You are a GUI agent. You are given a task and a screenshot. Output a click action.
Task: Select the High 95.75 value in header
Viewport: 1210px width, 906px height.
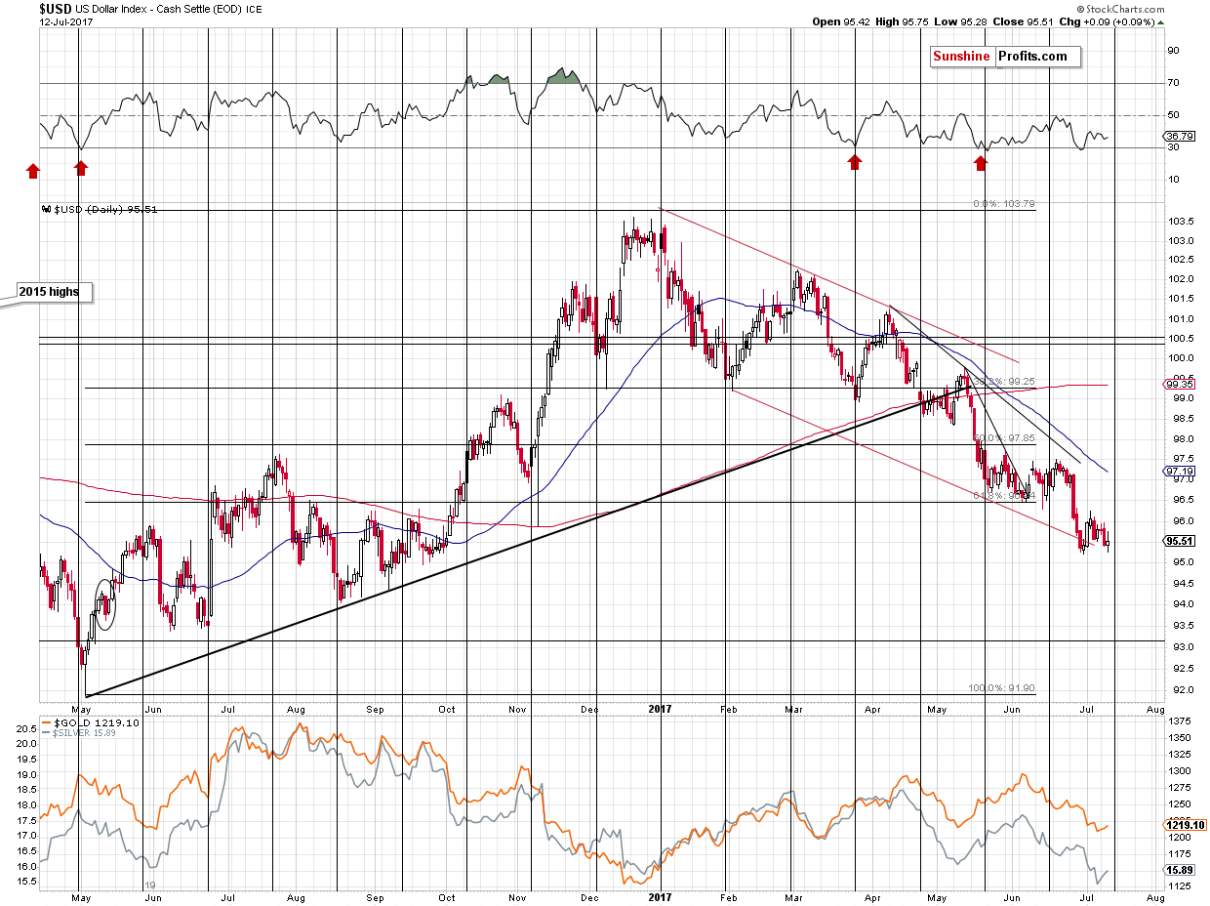coord(901,21)
